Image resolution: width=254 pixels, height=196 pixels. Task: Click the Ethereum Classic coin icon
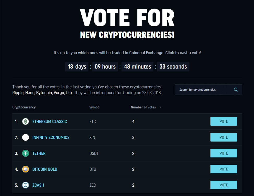(25, 121)
